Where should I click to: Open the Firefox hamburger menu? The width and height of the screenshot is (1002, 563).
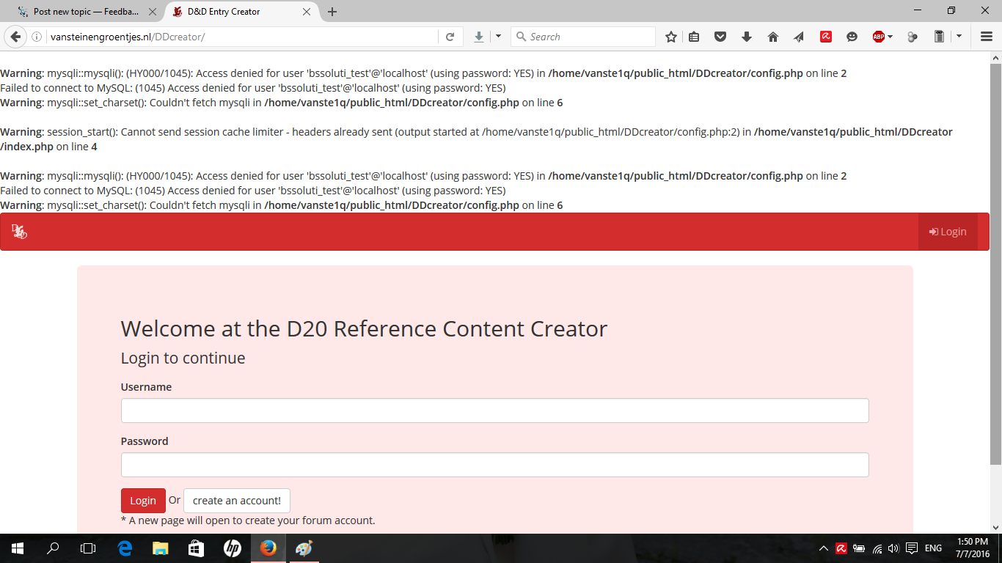point(987,37)
